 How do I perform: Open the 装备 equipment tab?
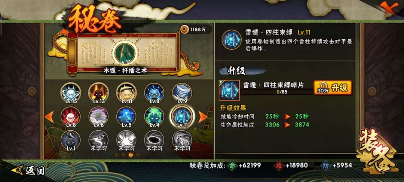pyautogui.click(x=378, y=150)
